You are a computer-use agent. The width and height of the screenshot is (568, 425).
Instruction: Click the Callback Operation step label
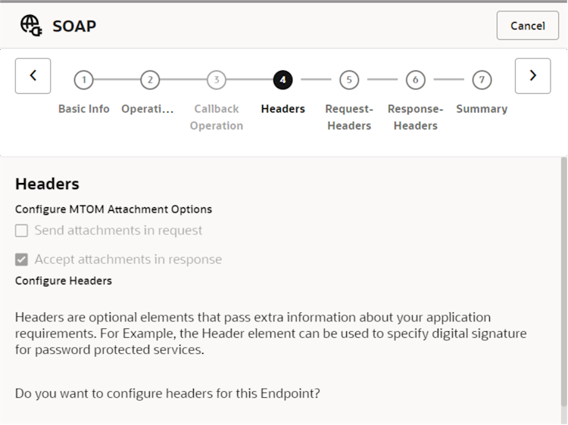tap(217, 117)
